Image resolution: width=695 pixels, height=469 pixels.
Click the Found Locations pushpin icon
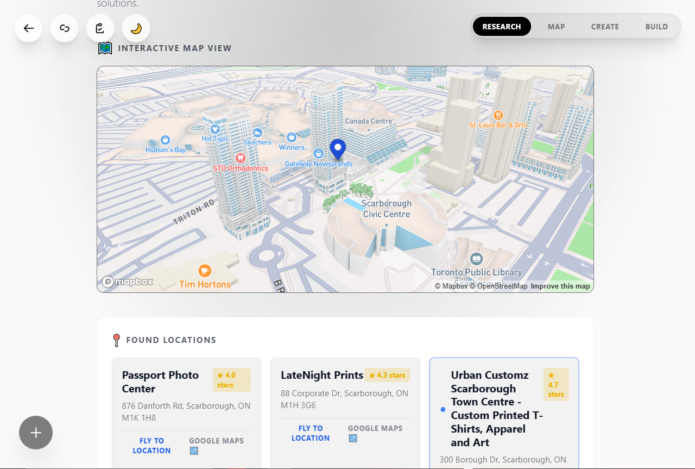click(116, 340)
